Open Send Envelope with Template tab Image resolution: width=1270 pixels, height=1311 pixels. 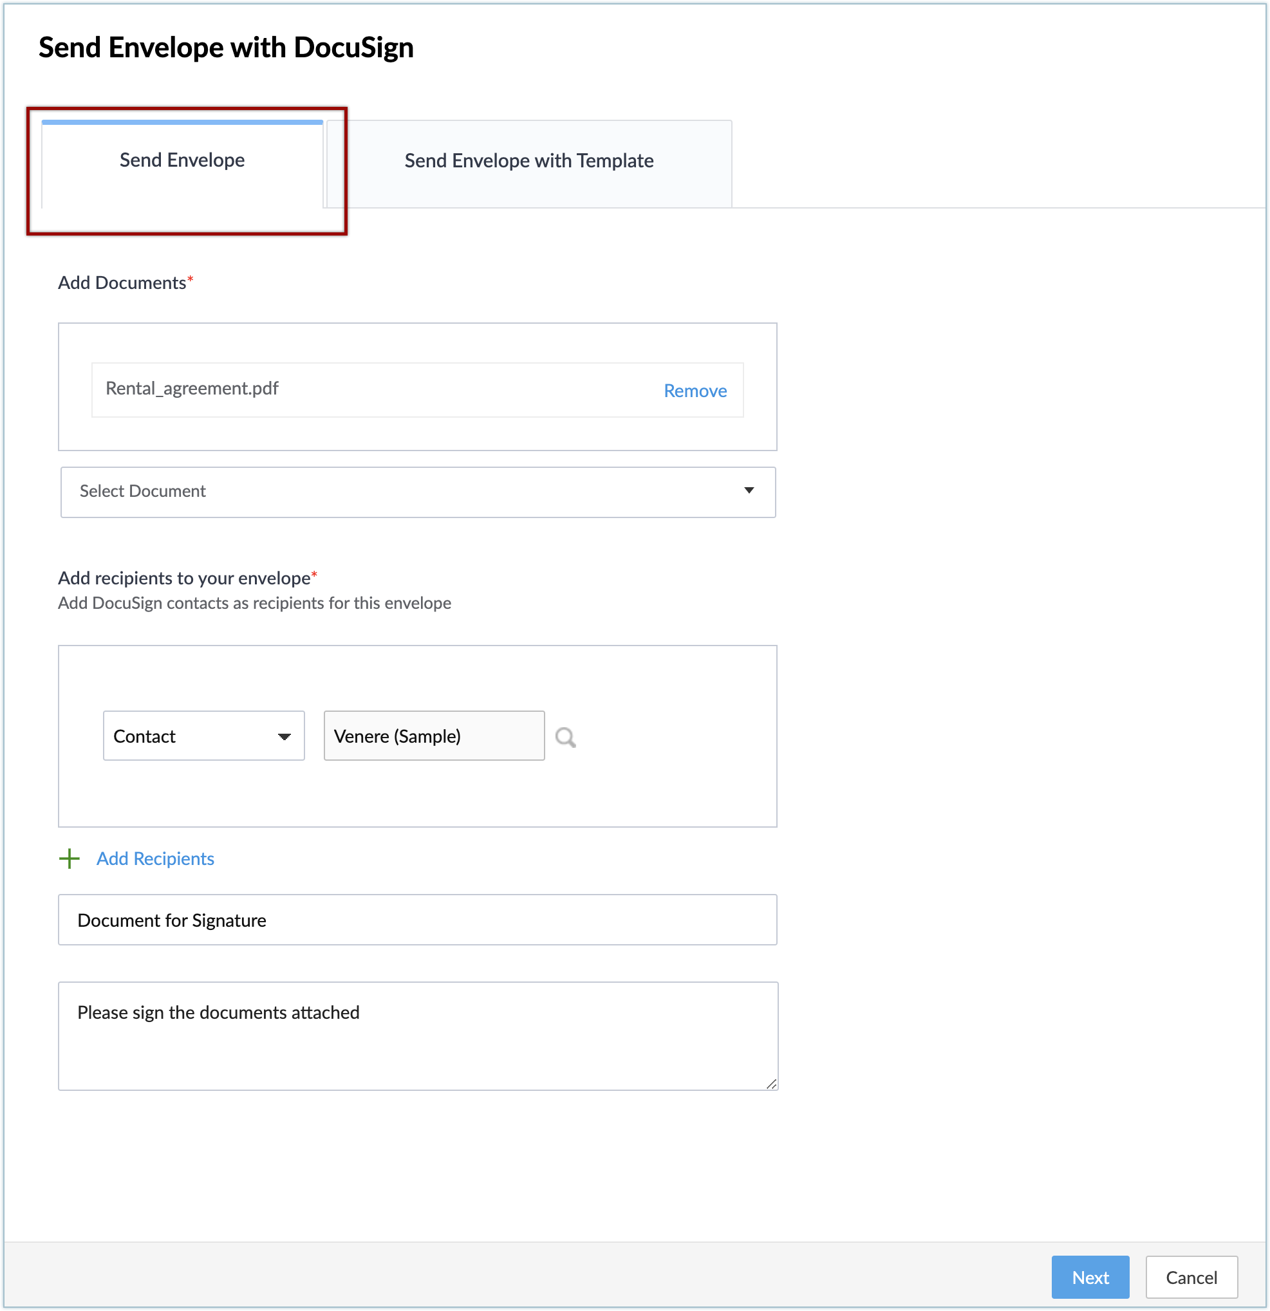pyautogui.click(x=528, y=161)
